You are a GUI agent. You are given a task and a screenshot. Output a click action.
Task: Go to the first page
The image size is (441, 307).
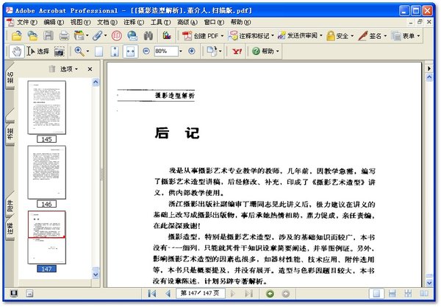pyautogui.click(x=152, y=294)
